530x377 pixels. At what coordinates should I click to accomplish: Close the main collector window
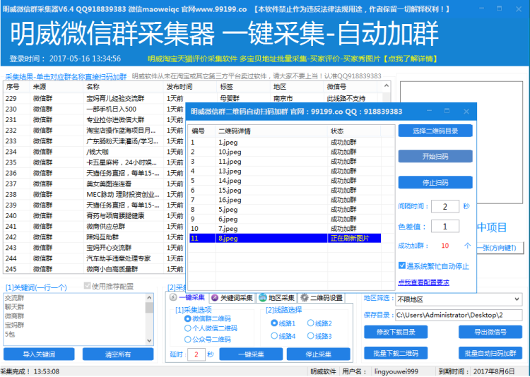pos(519,8)
